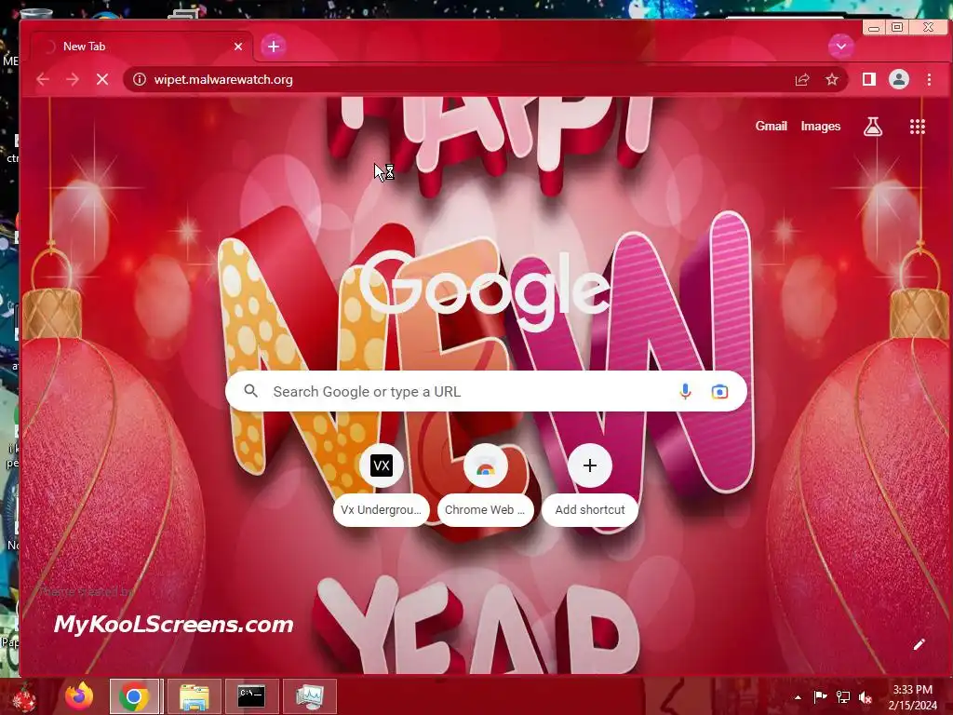Open a new tab with plus button
The height and width of the screenshot is (715, 953).
tap(274, 47)
